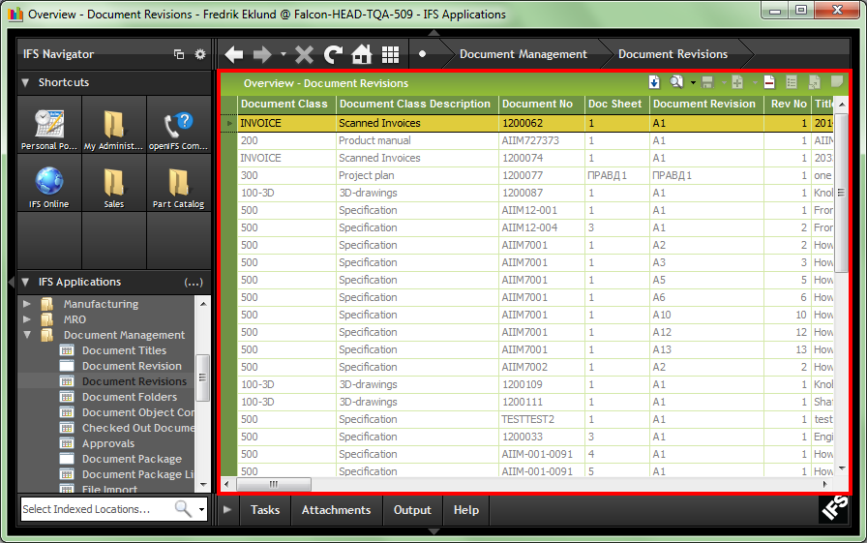
Task: Open the openIFS Community shortcut
Action: click(x=179, y=124)
